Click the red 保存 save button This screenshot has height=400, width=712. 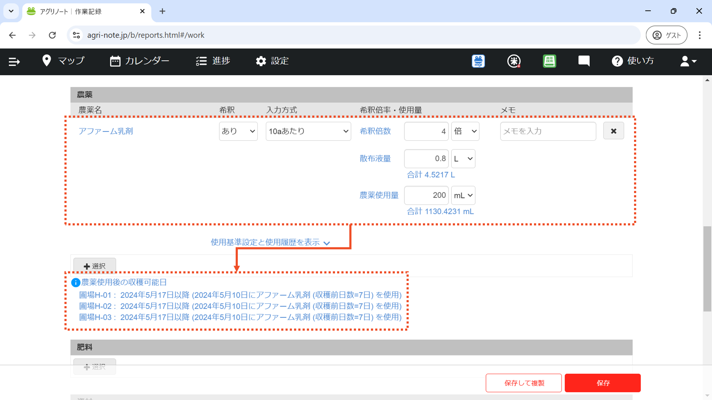click(x=603, y=383)
